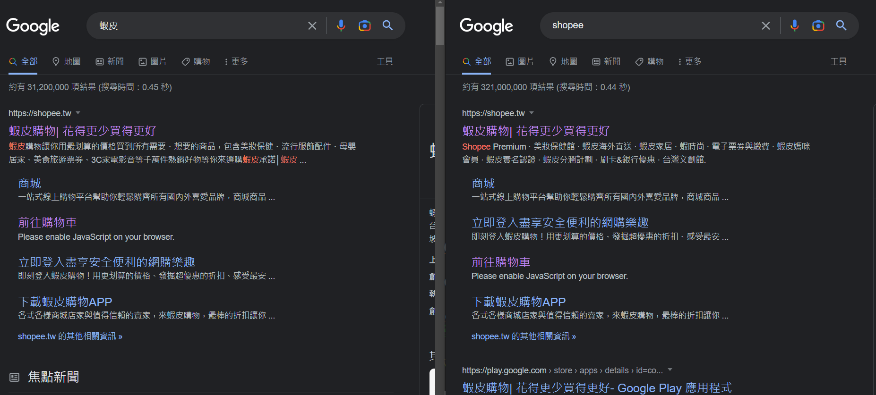Open image search camera in left 蝦皮 window
The height and width of the screenshot is (395, 876).
(x=364, y=25)
